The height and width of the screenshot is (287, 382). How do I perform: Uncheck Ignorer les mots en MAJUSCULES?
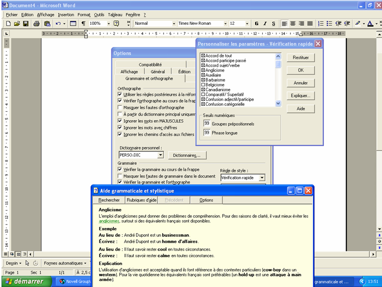(120, 121)
